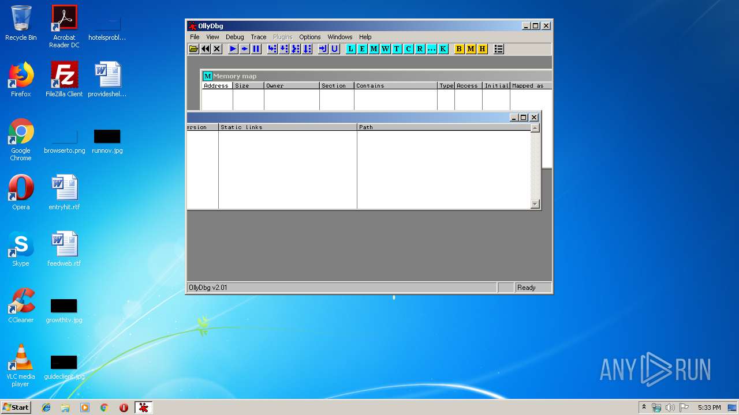This screenshot has width=739, height=415.
Task: Click the Execute till return icon
Action: [323, 49]
